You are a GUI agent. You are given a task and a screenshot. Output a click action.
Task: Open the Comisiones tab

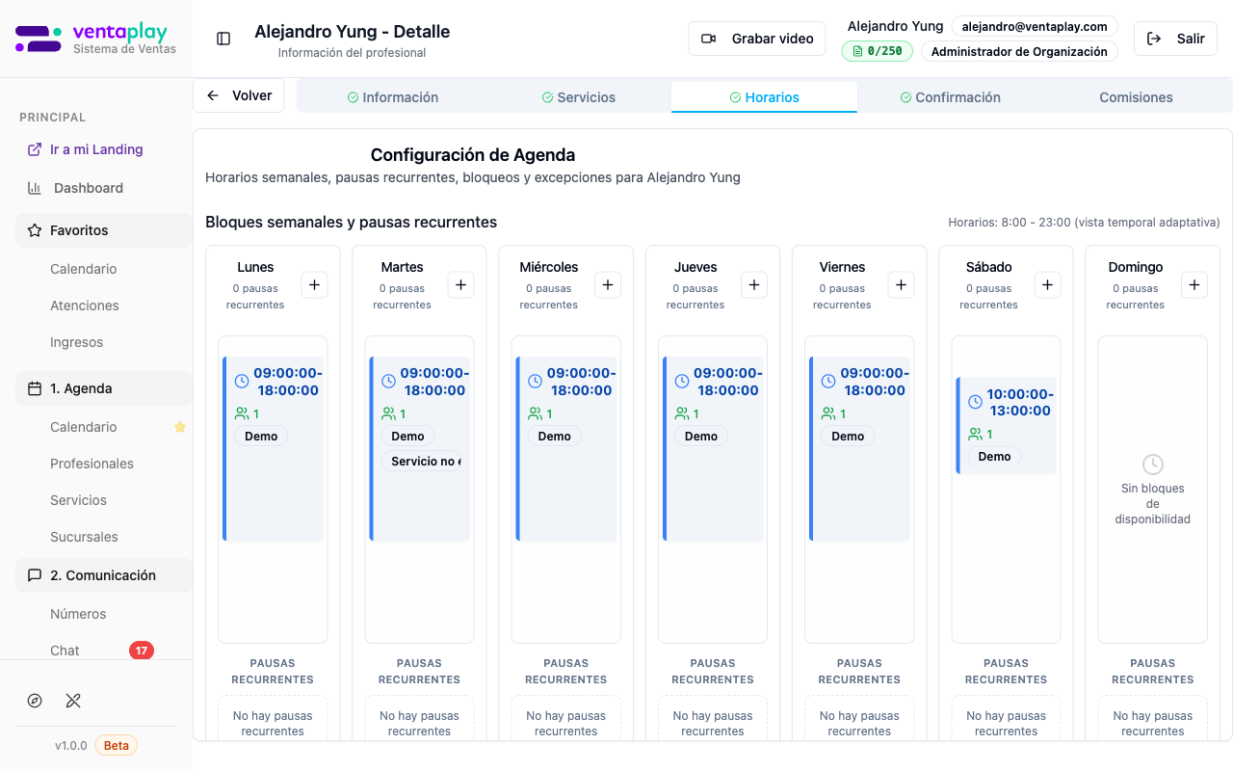[x=1136, y=97]
